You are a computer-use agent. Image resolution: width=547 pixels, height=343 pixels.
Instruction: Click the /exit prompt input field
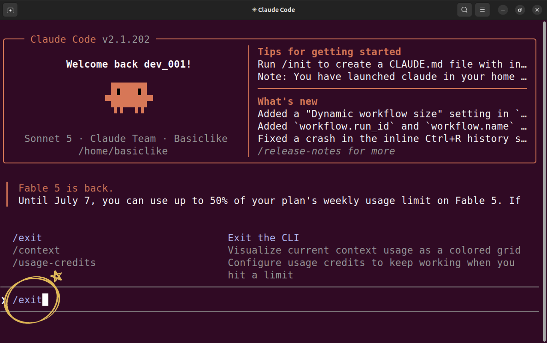click(x=269, y=300)
